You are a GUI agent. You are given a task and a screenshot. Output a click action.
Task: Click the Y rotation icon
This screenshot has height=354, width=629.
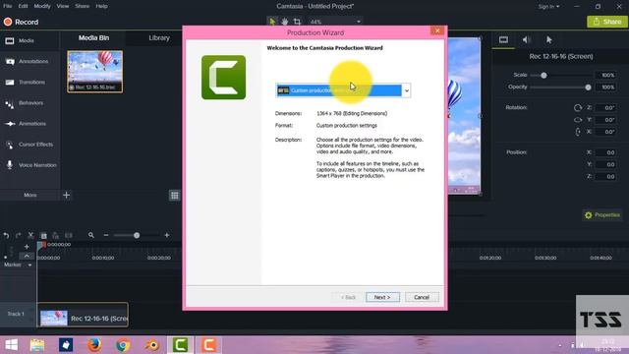coord(578,120)
